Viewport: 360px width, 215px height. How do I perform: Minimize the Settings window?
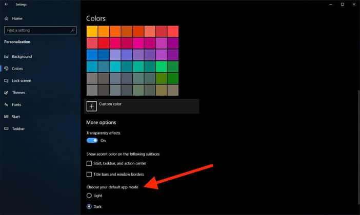pyautogui.click(x=331, y=4)
